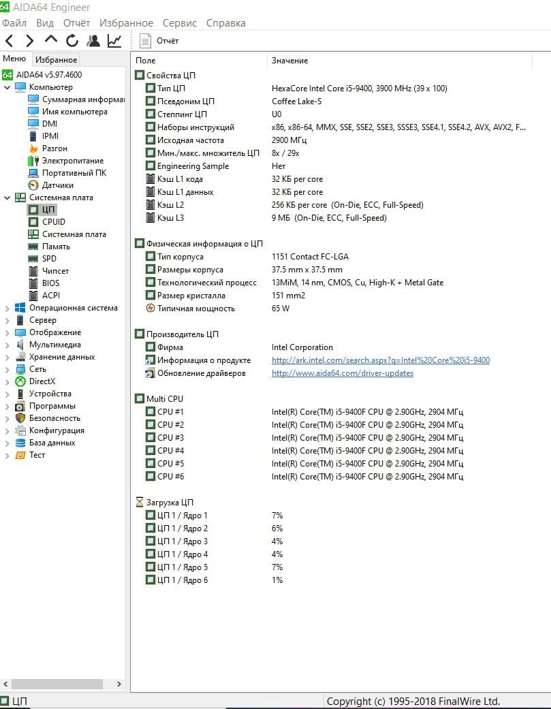Open the Сервис menu

tap(179, 23)
